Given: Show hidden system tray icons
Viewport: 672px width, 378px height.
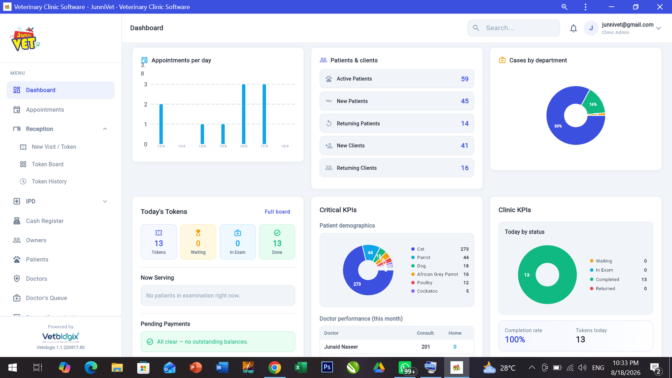Looking at the screenshot, I should click(532, 367).
